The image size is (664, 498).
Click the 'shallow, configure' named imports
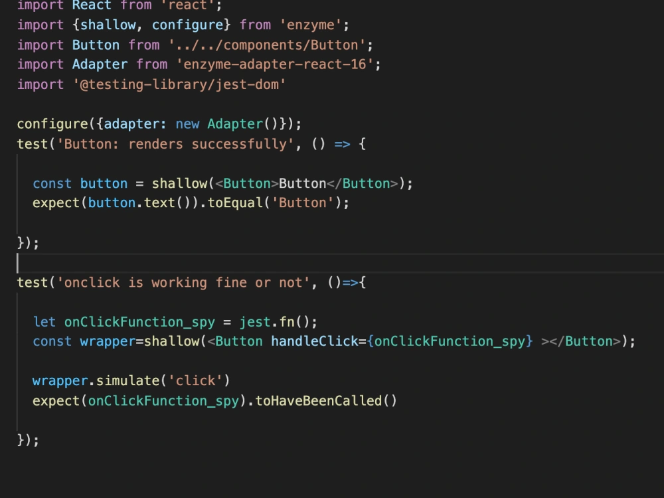[x=151, y=25]
